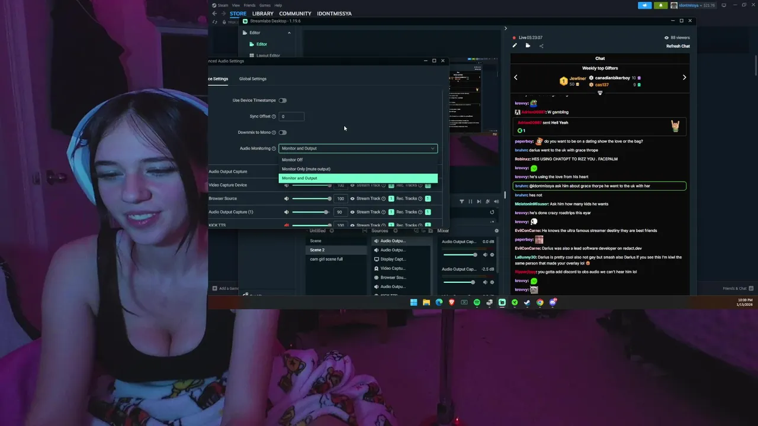This screenshot has height=426, width=758.
Task: Add a new scene with plus icon
Action: [x=332, y=231]
